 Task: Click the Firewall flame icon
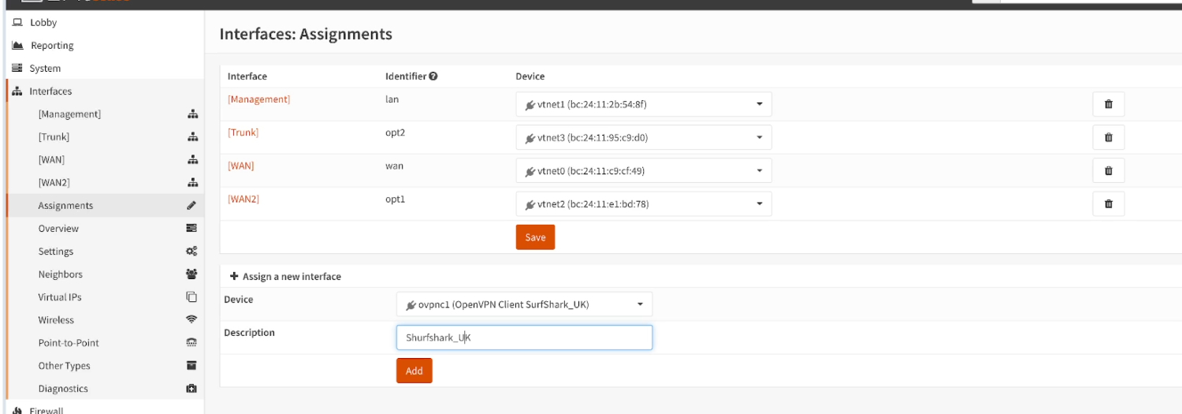pyautogui.click(x=17, y=410)
